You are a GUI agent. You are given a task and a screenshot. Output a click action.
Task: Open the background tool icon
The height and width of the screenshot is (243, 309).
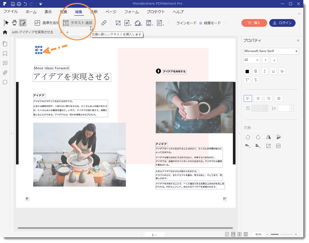point(138,23)
